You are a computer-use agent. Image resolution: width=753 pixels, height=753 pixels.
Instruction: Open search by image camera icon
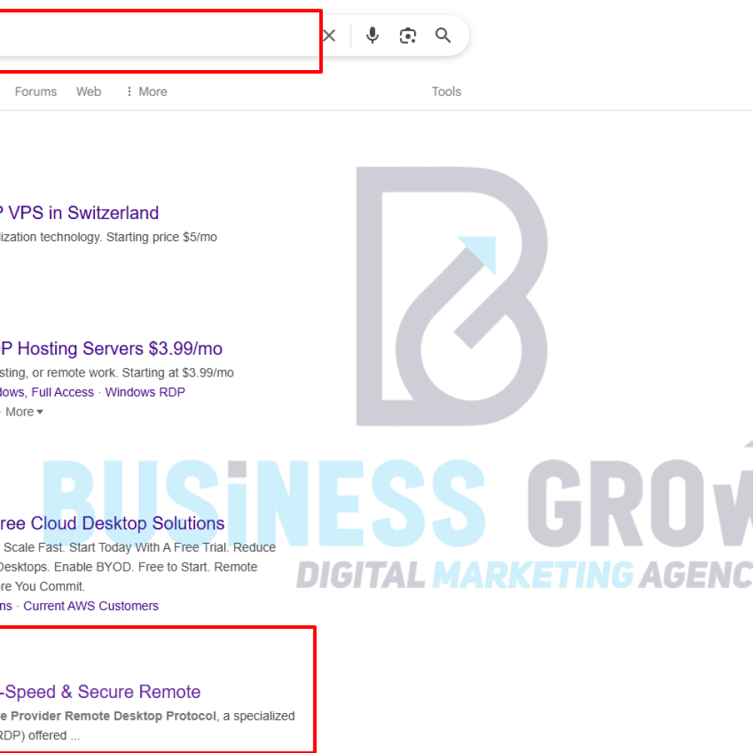tap(407, 35)
